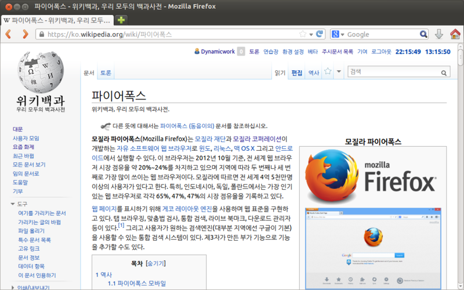The height and width of the screenshot is (290, 464).
Task: Go forward with the forward arrow
Action: pos(26,34)
